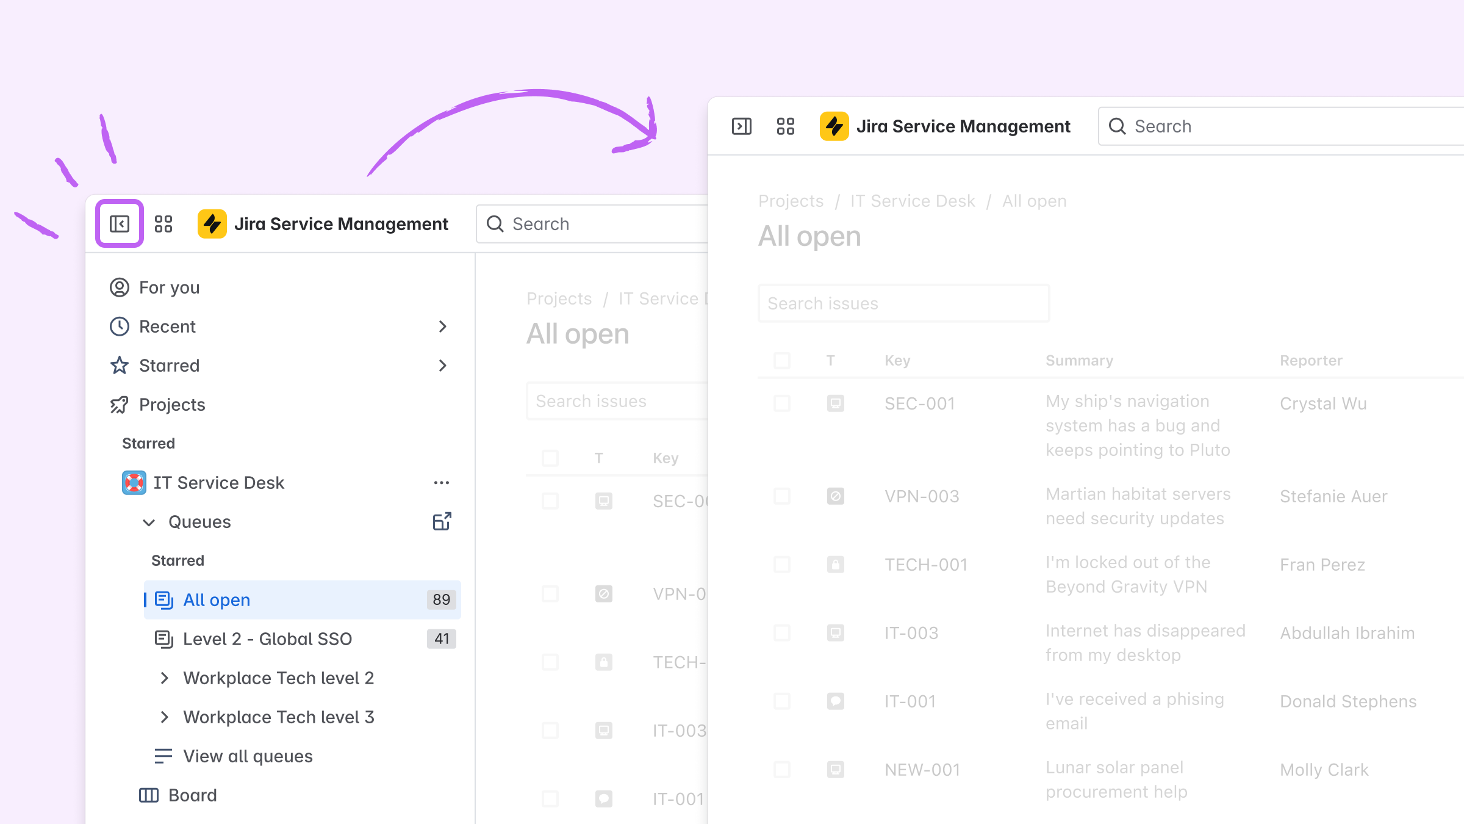1464x824 pixels.
Task: Click TECH-001 lock type icon in right window
Action: tap(836, 565)
